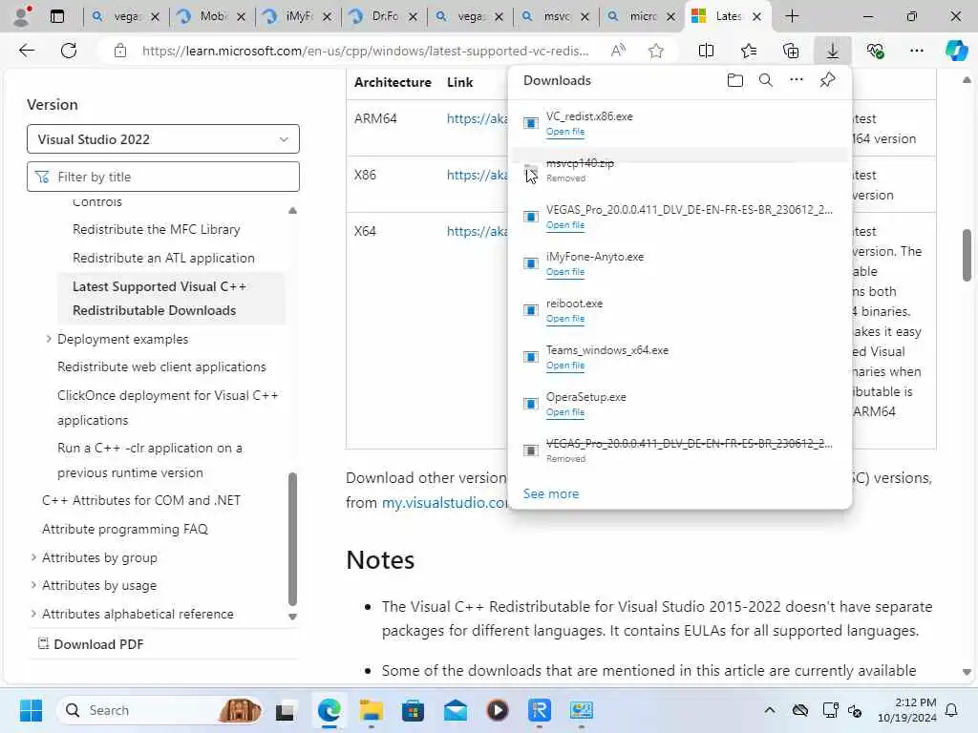Toggle split screen view icon

706,51
